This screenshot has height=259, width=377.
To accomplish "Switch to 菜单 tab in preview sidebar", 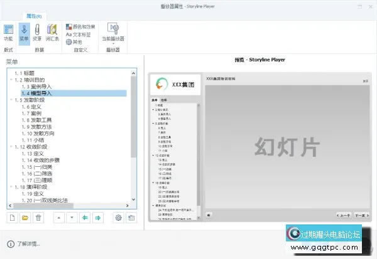I will click(x=155, y=100).
